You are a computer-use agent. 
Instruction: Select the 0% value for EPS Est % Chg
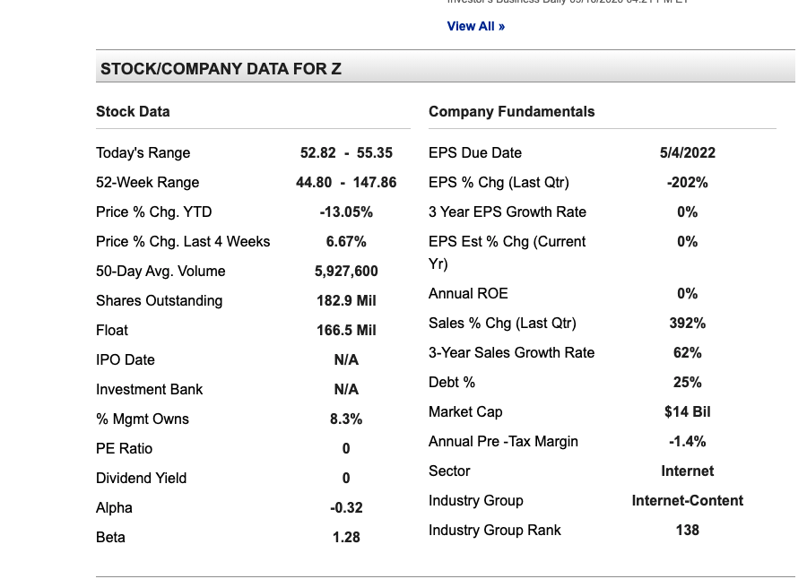click(688, 241)
